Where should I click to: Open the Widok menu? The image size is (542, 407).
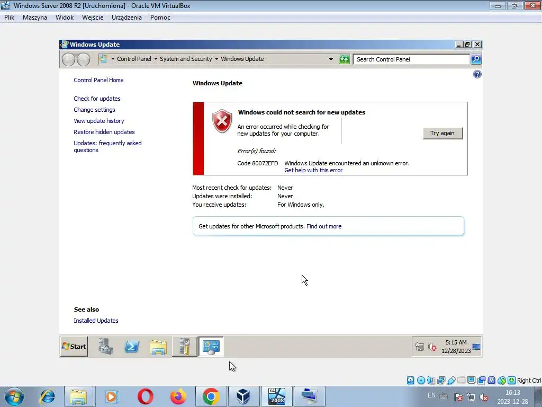click(65, 17)
